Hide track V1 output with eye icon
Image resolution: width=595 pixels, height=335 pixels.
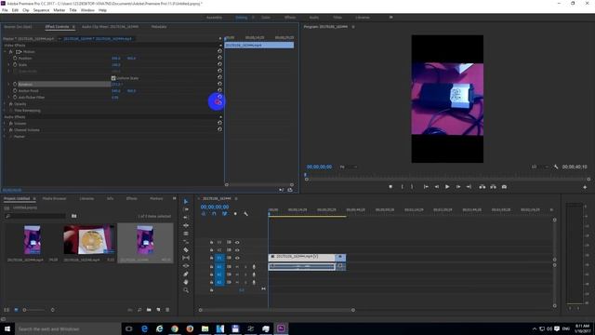(237, 258)
